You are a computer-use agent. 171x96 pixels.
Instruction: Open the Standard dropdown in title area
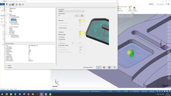153,4
